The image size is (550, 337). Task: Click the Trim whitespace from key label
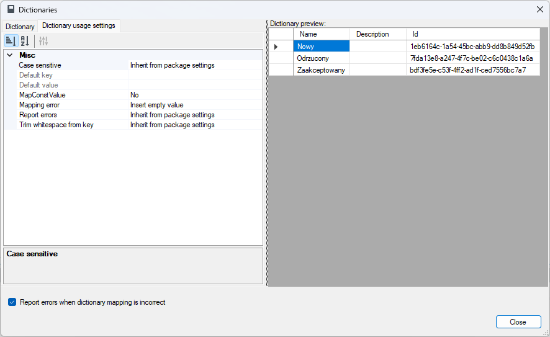(56, 125)
